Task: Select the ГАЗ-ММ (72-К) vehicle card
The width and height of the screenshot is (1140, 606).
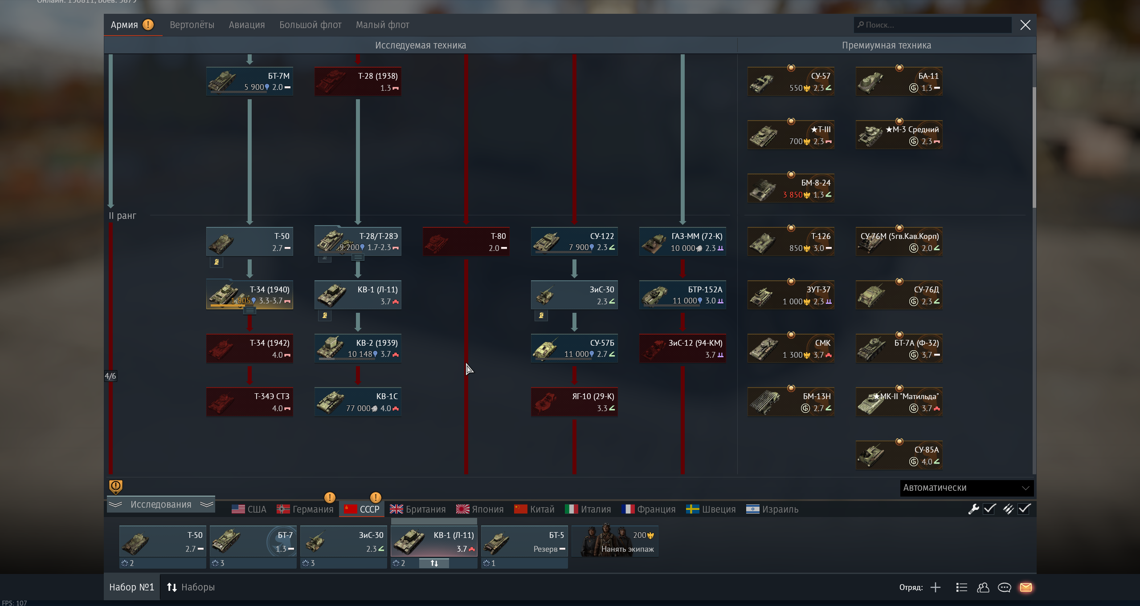Action: point(682,242)
